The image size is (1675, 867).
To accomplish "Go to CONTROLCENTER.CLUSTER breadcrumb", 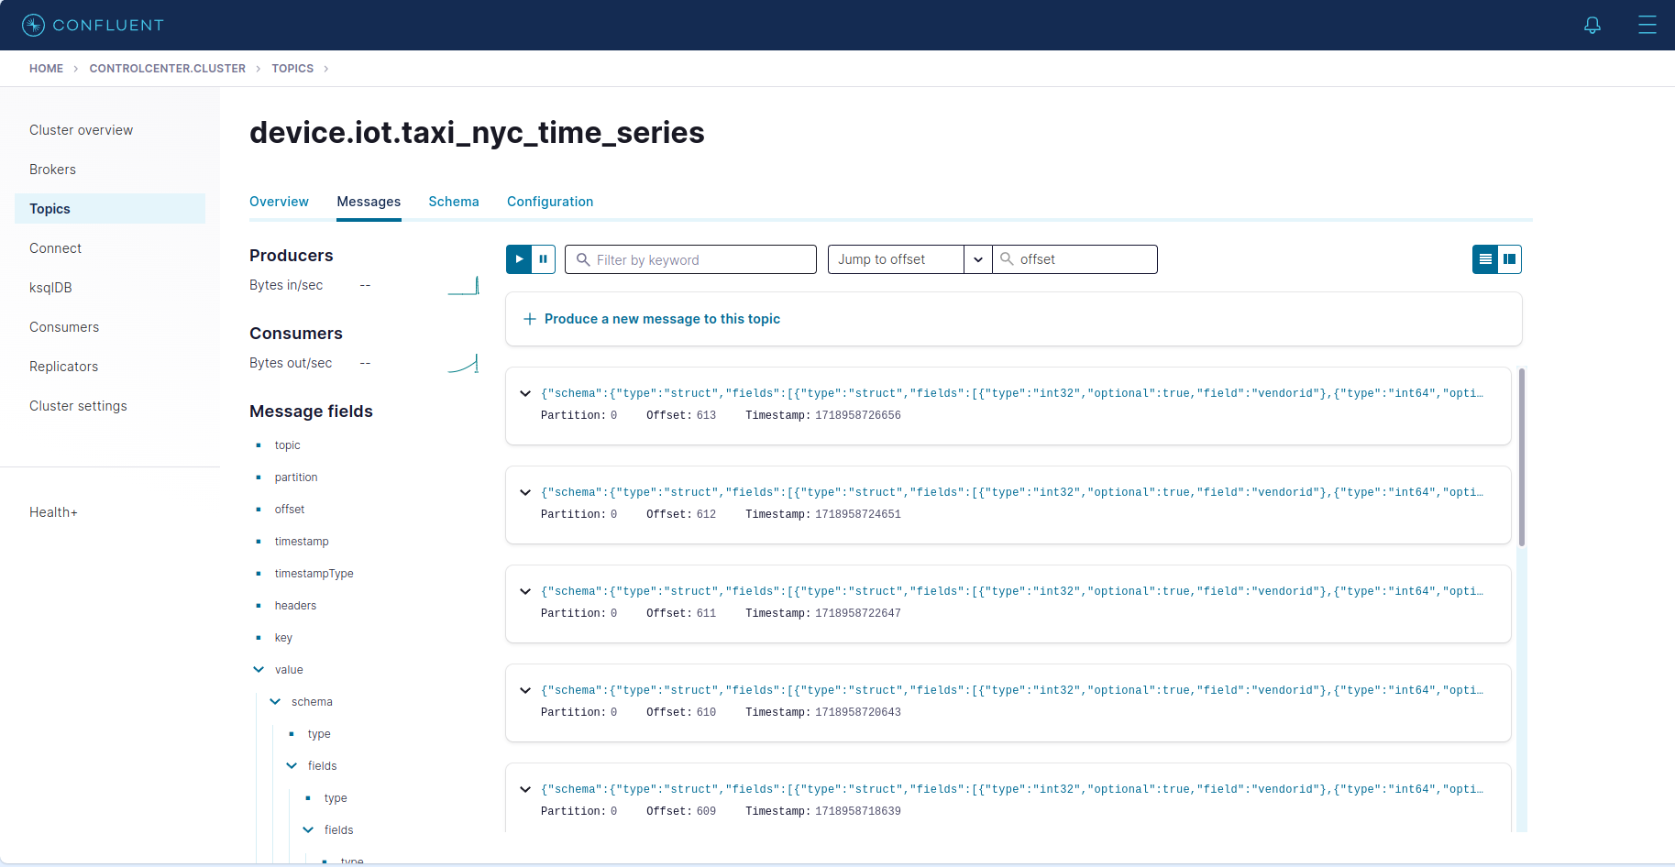I will (168, 69).
